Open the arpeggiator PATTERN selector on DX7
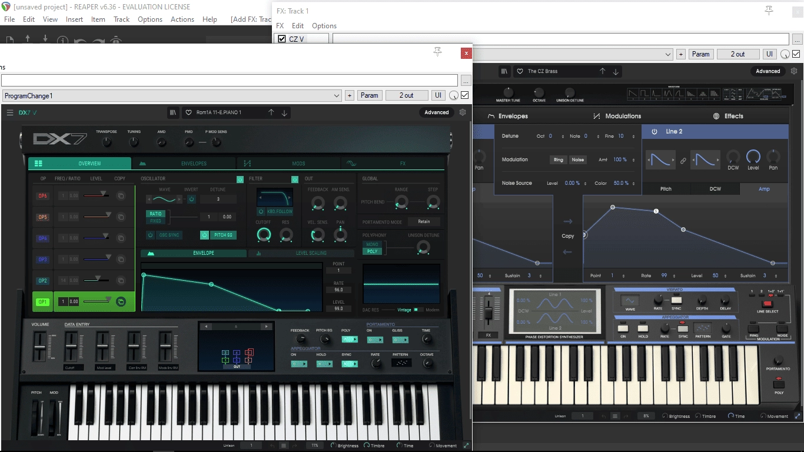Screen dimensions: 804x452 pos(401,363)
